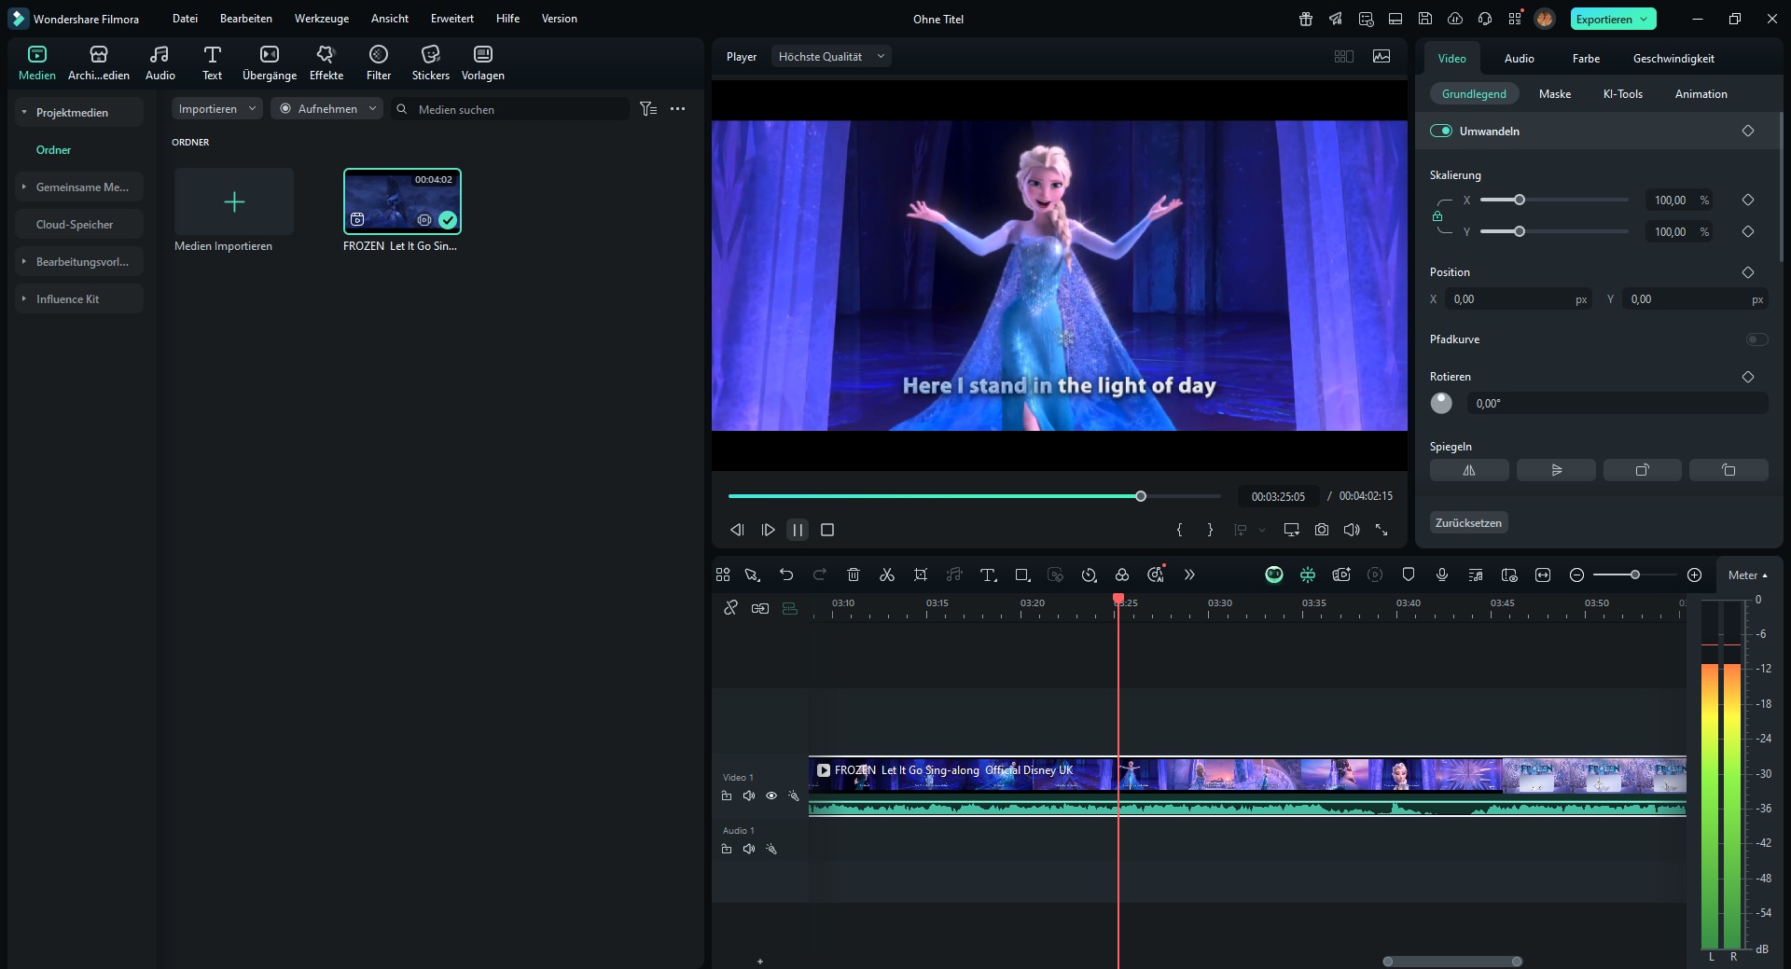1791x969 pixels.
Task: Open the Importieren dropdown
Action: click(216, 109)
